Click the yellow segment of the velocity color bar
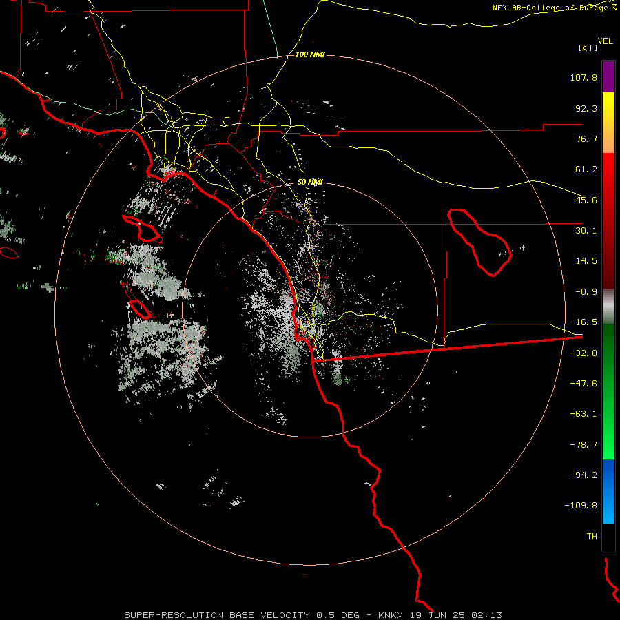This screenshot has height=620, width=620. coord(608,123)
